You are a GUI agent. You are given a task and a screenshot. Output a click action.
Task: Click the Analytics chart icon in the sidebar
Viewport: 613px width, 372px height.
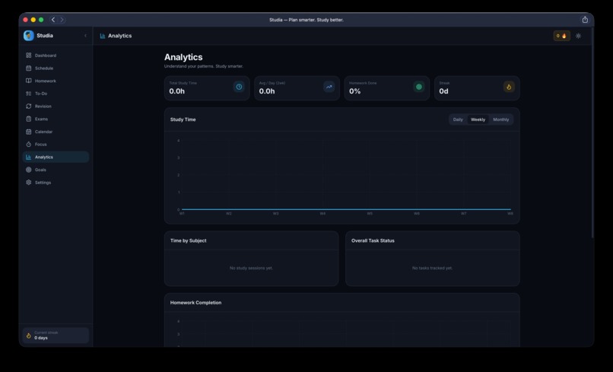(x=29, y=157)
